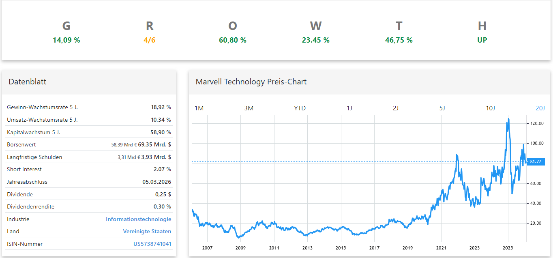Screen dimensions: 553x258
Task: Select the 10J timeframe
Action: [x=491, y=108]
